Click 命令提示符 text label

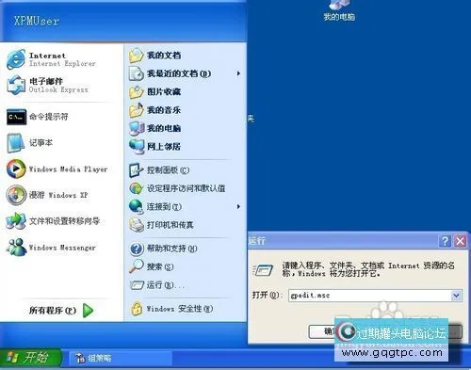(x=49, y=117)
